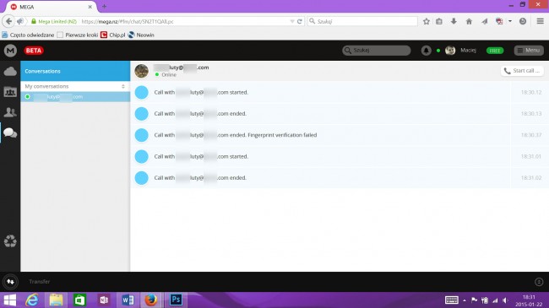
Task: Open Photoshop from taskbar
Action: [176, 300]
